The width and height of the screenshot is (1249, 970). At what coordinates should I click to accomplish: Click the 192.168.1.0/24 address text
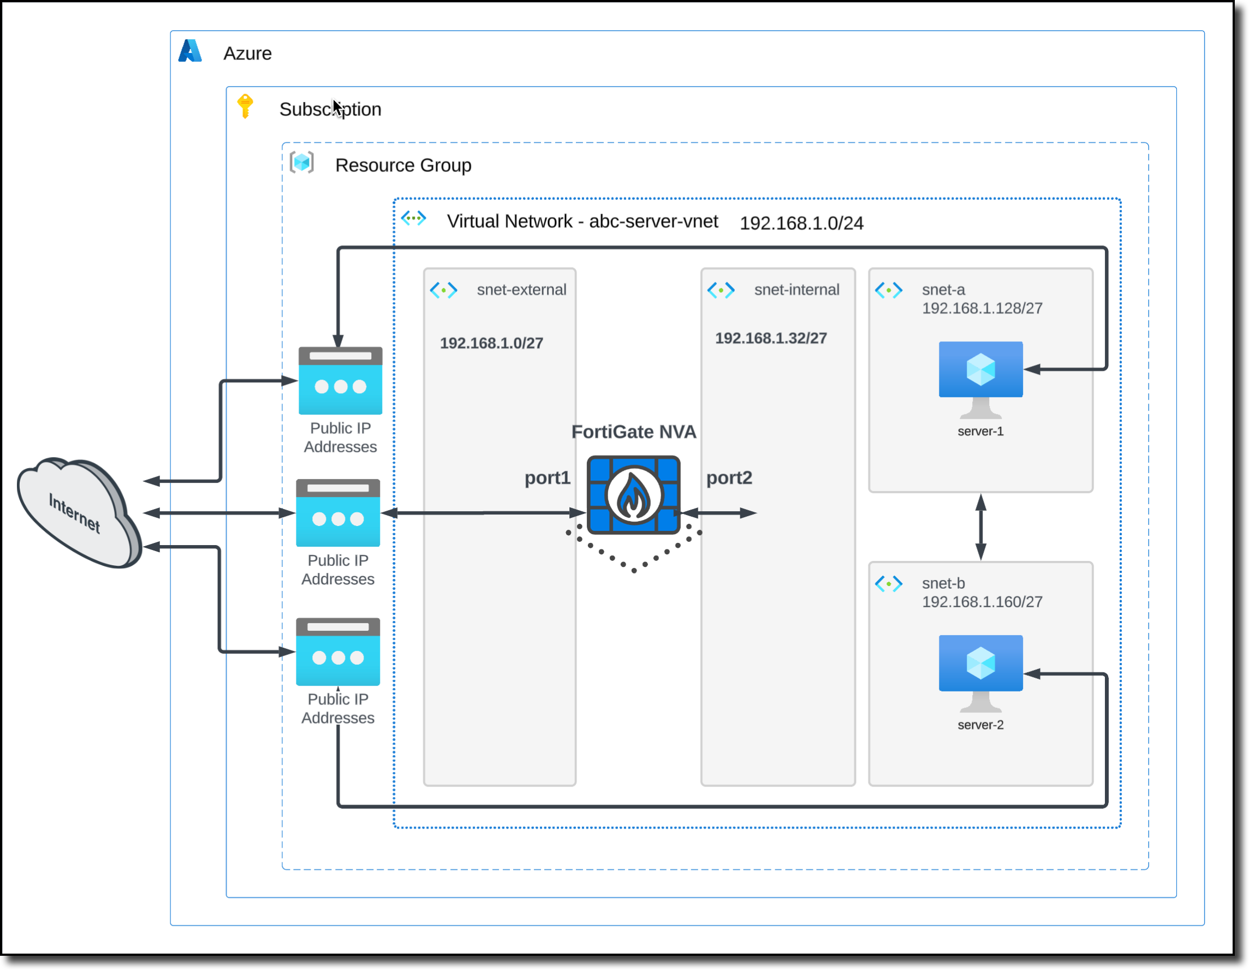[x=802, y=224]
